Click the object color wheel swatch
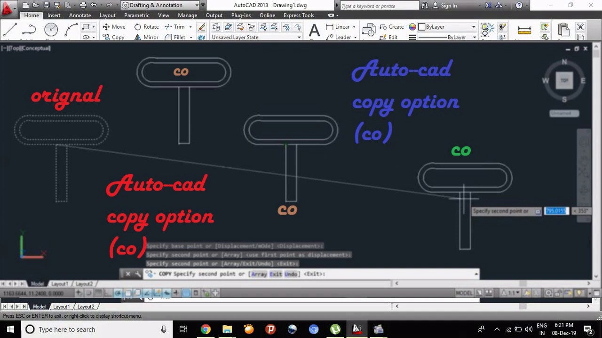Screen dimensions: 602x338 [412, 27]
